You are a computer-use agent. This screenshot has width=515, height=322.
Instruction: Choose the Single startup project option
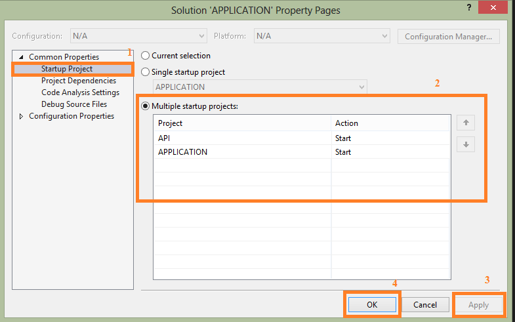(x=146, y=72)
